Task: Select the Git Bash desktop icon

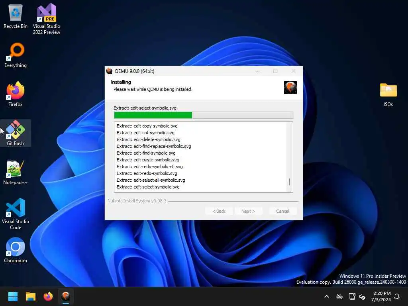Action: tap(16, 133)
